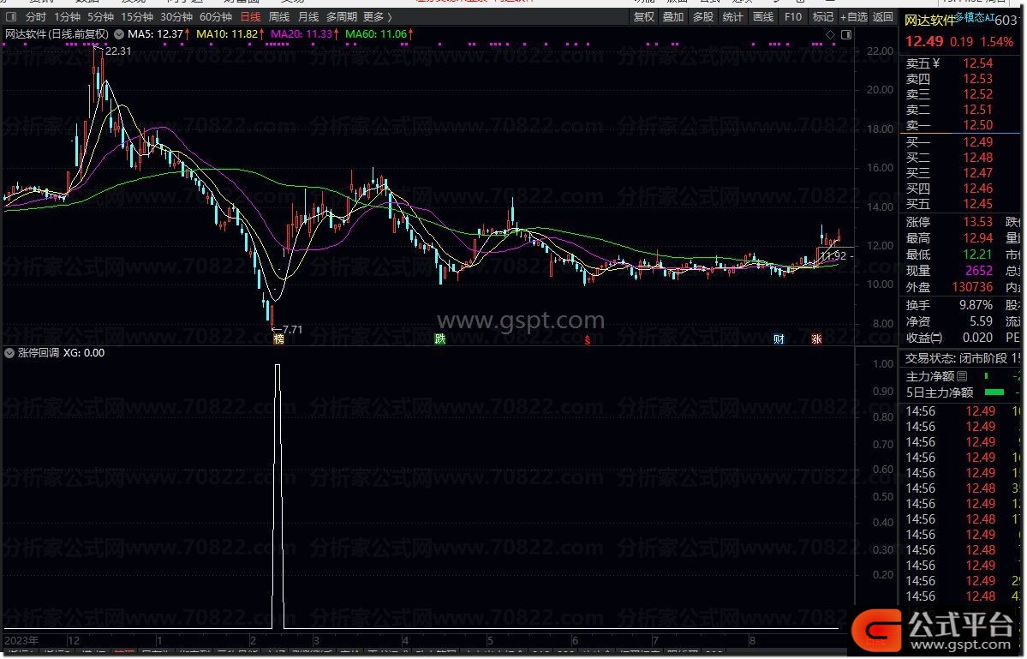This screenshot has width=1027, height=659.
Task: Click the 7.71 low price label on chart
Action: (292, 329)
